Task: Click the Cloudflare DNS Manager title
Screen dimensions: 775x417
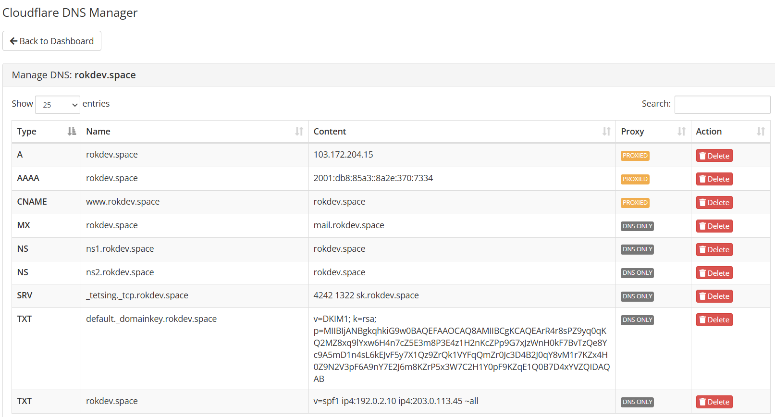Action: pyautogui.click(x=70, y=12)
